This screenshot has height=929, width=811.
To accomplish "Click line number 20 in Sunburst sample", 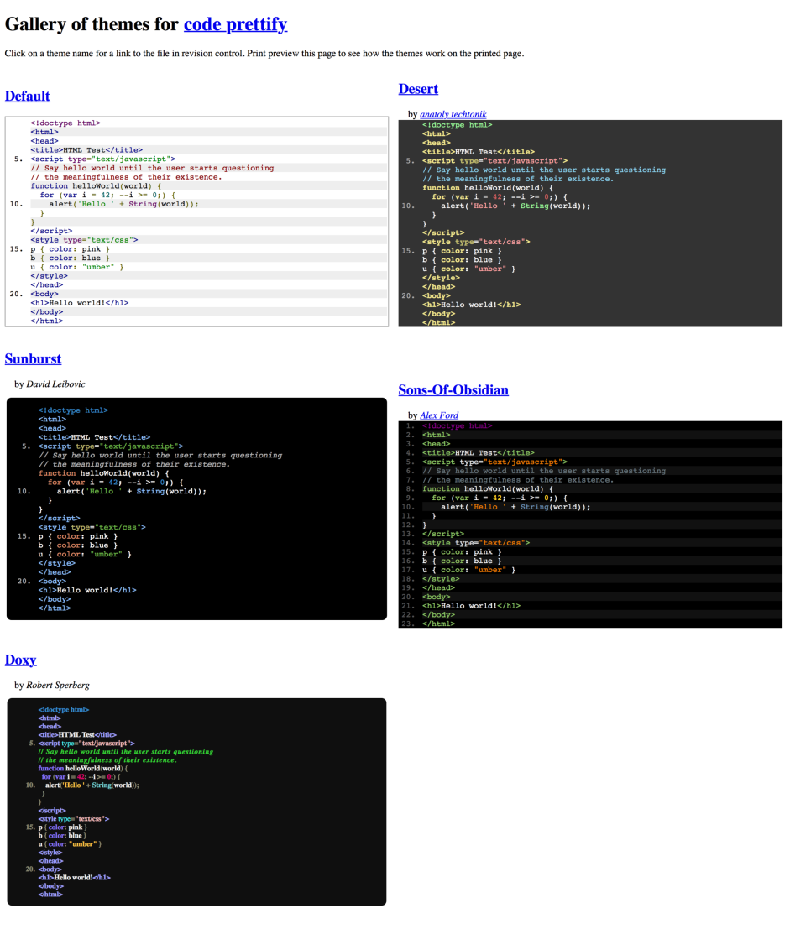I will pyautogui.click(x=24, y=582).
